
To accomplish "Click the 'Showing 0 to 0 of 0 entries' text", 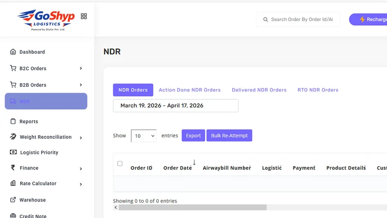I will (x=145, y=201).
